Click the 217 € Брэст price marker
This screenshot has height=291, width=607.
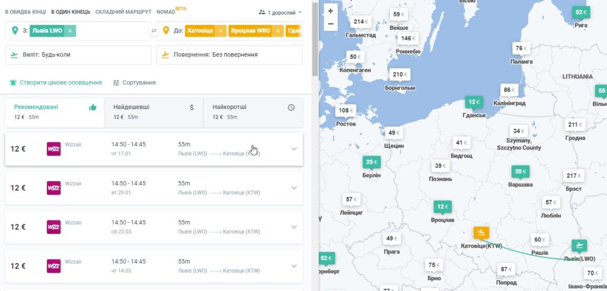pos(574,176)
